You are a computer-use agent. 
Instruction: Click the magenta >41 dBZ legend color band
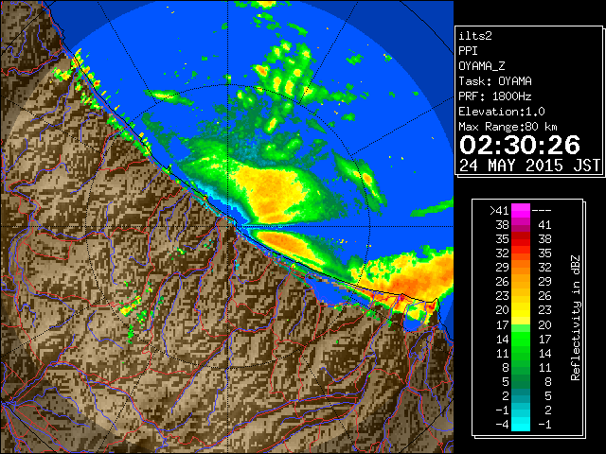[x=521, y=210]
